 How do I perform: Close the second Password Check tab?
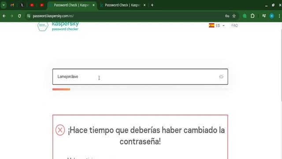[x=145, y=5]
